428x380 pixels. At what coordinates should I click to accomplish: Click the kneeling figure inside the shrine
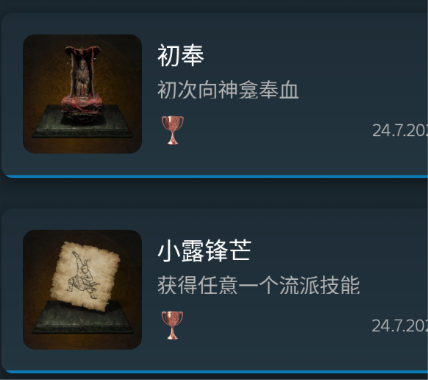coord(82,80)
